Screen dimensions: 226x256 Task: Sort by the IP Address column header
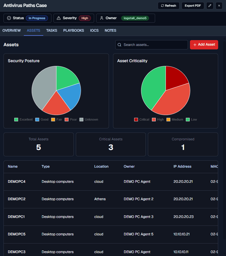point(182,167)
